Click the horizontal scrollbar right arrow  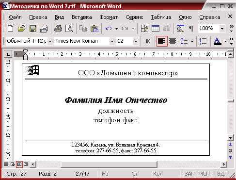point(224,164)
